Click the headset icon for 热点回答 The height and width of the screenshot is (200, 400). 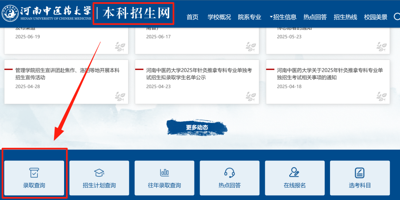[229, 173]
